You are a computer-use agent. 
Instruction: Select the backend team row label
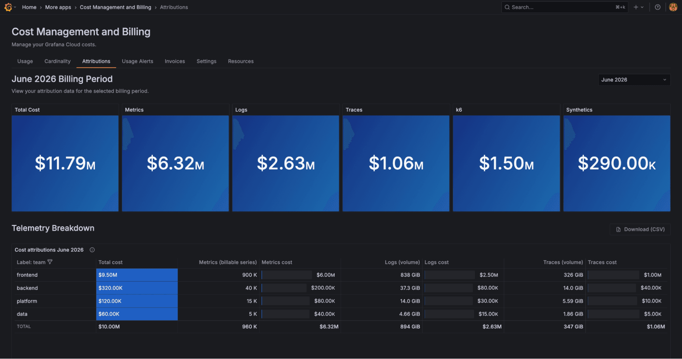[x=27, y=288]
